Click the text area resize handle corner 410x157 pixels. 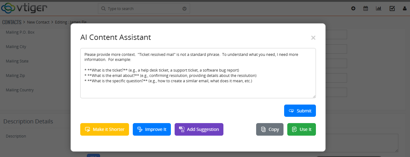pos(314,96)
